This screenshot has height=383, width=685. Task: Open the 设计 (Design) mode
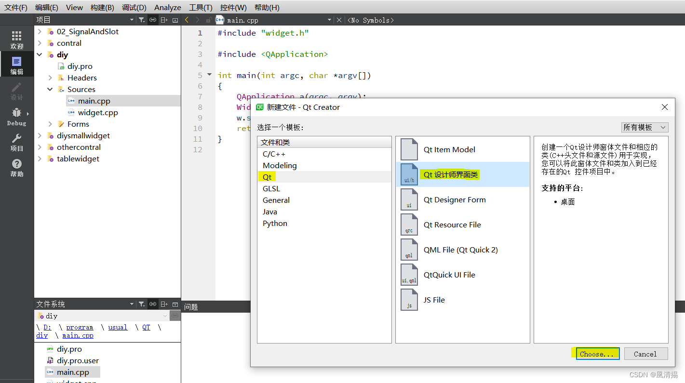pyautogui.click(x=17, y=91)
